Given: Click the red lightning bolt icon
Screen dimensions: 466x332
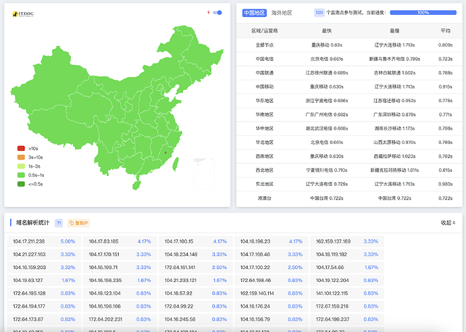Looking at the screenshot, I should tap(208, 12).
